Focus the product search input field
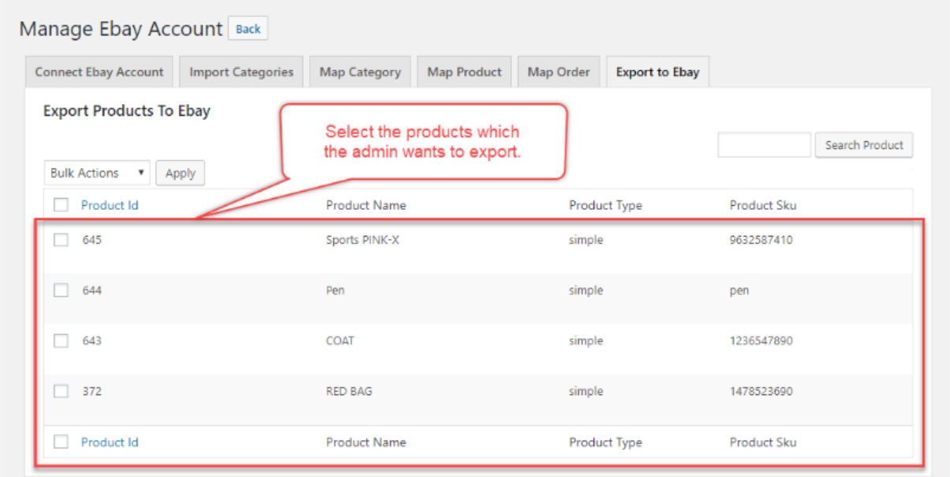 (x=765, y=145)
